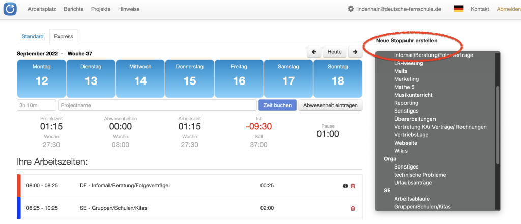Click Abwesenheit eintragen button
Screen dimensions: 521x224
tap(330, 105)
